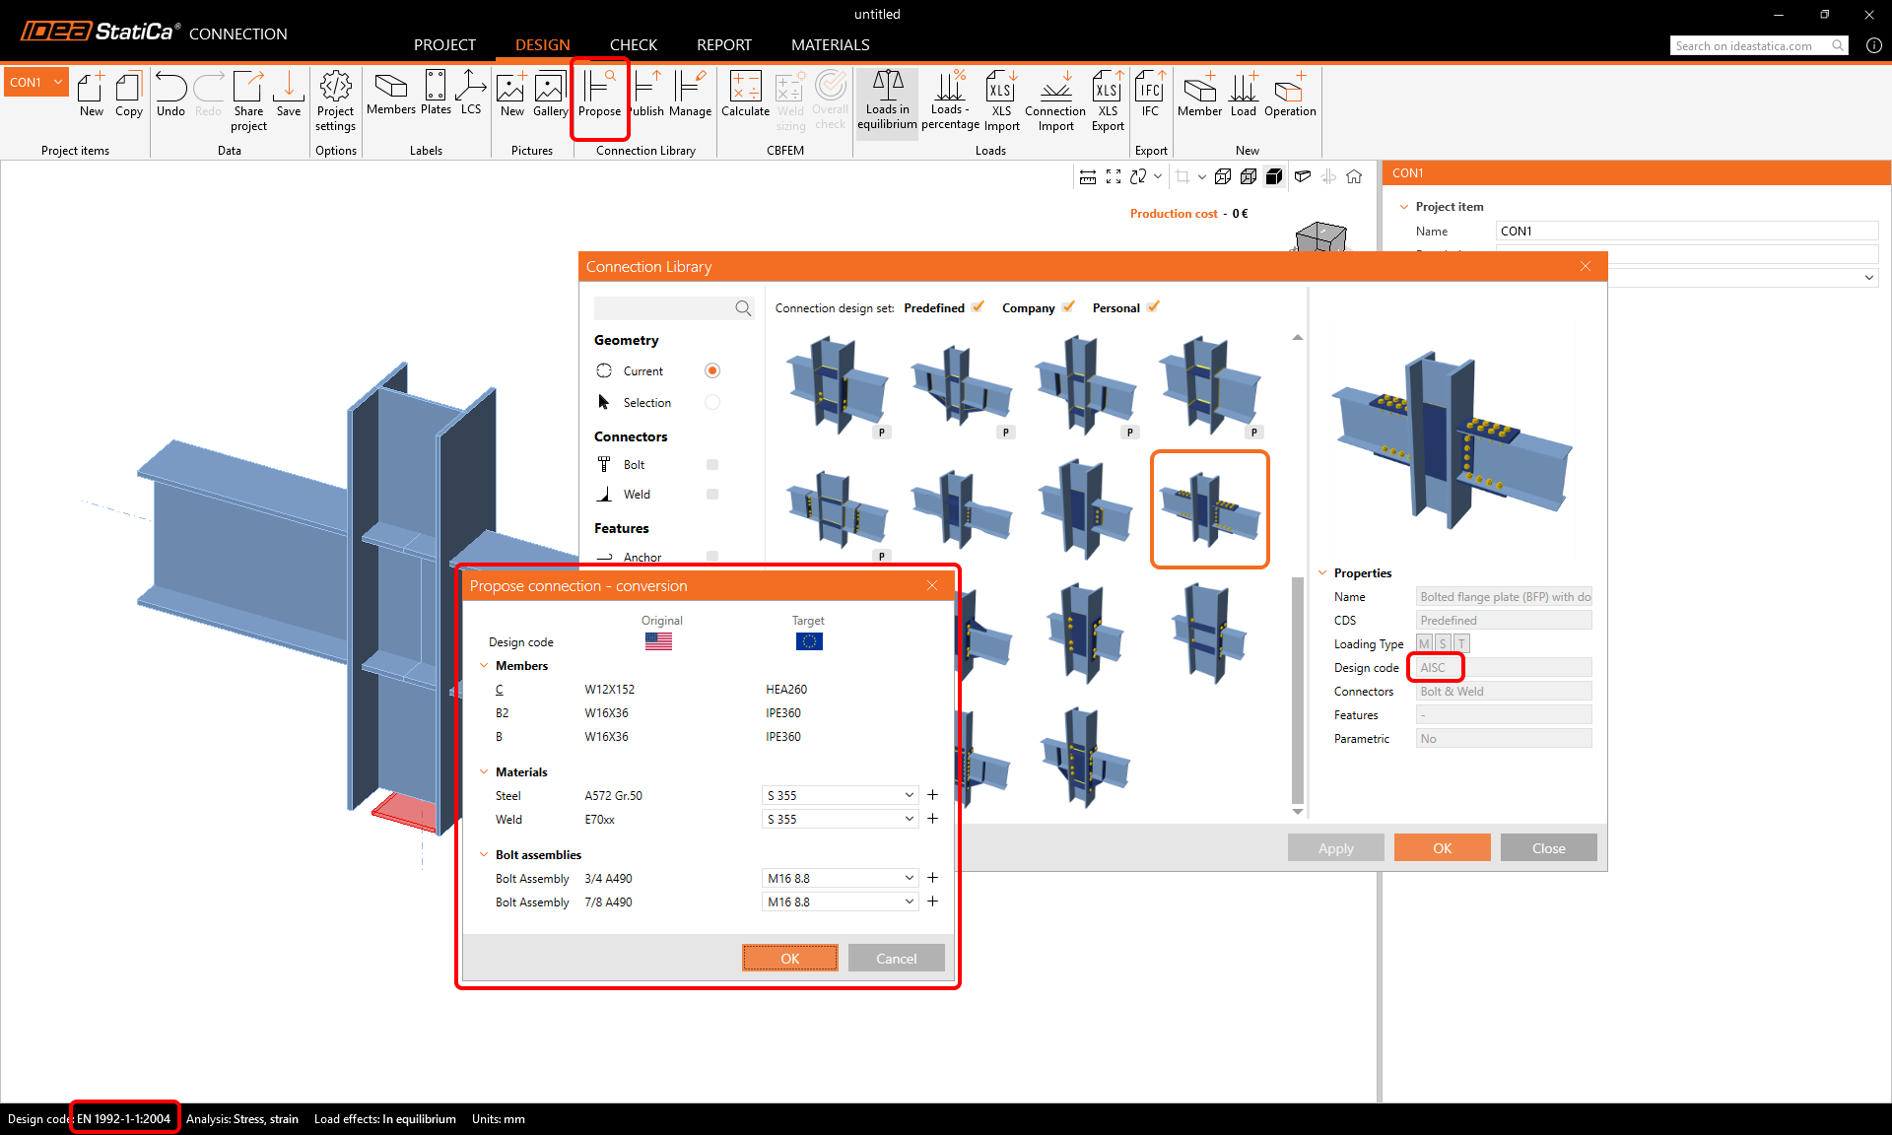
Task: Collapse the Materials section expander
Action: click(484, 772)
